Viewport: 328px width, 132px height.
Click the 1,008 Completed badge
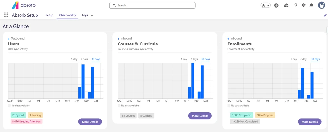pos(242,115)
